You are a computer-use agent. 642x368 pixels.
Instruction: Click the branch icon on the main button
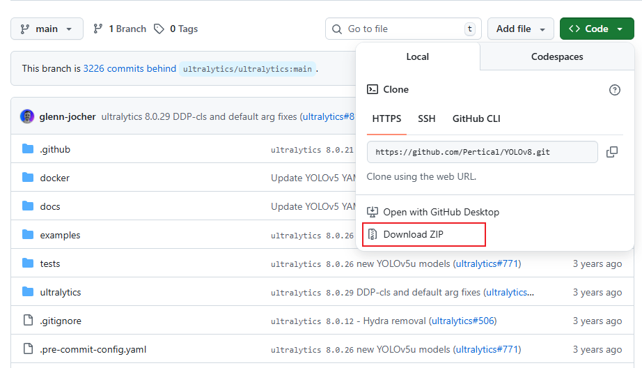tap(25, 29)
